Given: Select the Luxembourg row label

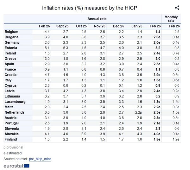Looking at the screenshot, I should click(15, 102).
